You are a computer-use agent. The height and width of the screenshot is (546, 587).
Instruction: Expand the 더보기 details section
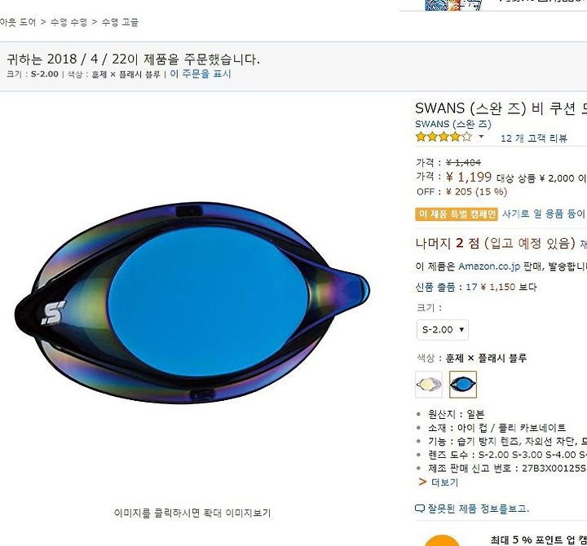click(x=445, y=482)
